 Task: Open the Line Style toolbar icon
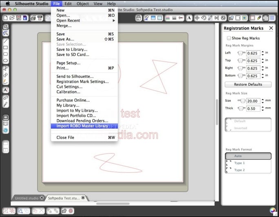(x=174, y=18)
